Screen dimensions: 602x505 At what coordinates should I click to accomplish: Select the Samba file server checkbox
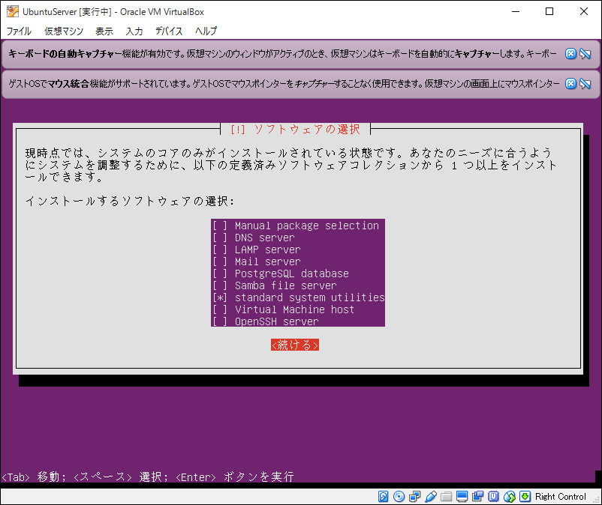(219, 285)
